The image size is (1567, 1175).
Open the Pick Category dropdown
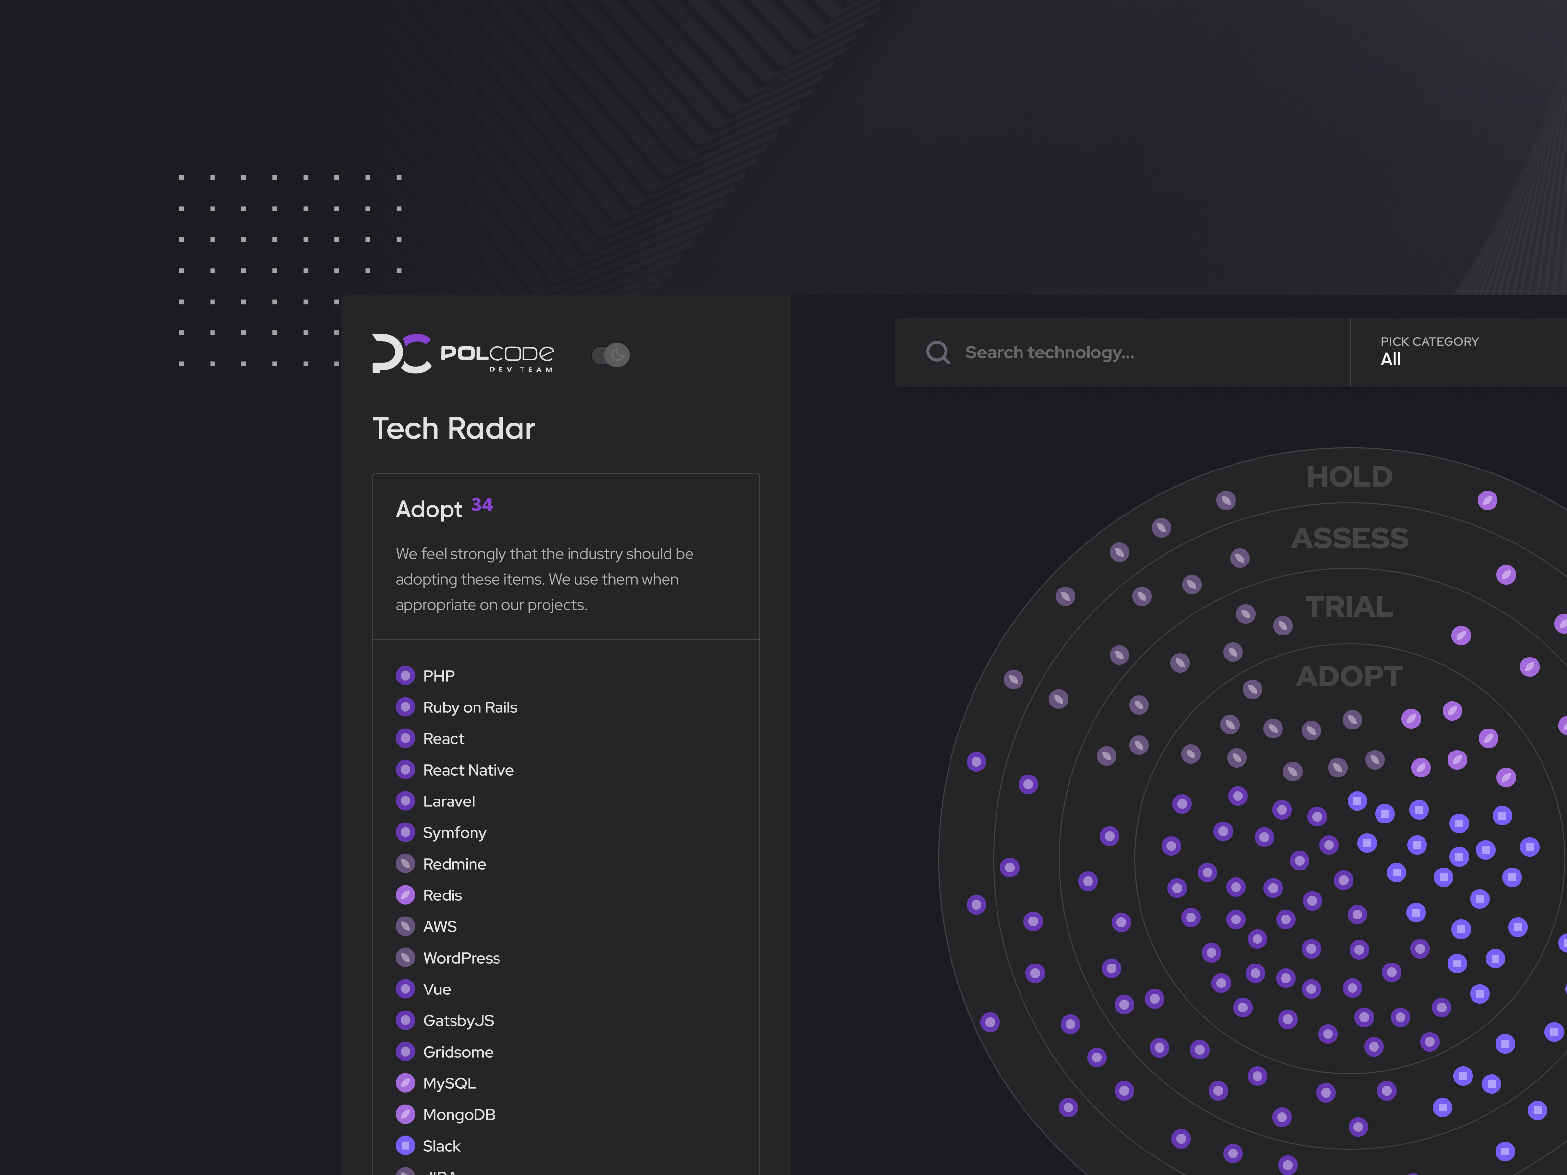tap(1459, 352)
